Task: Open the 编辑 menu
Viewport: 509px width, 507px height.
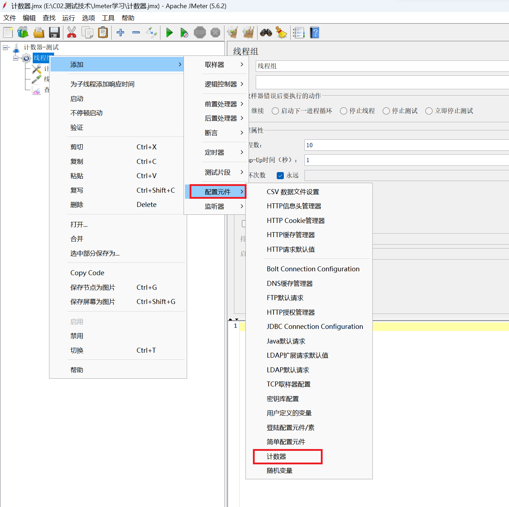Action: [x=29, y=18]
